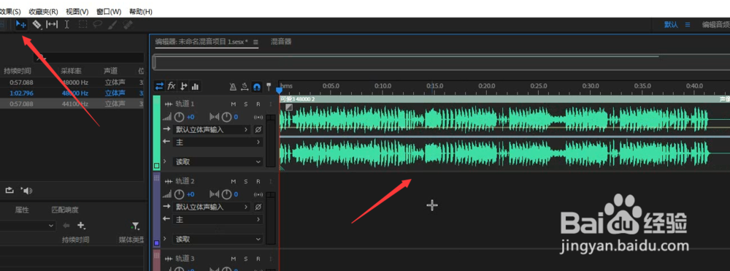Mute 轨道 1
730x271 pixels.
[234, 104]
